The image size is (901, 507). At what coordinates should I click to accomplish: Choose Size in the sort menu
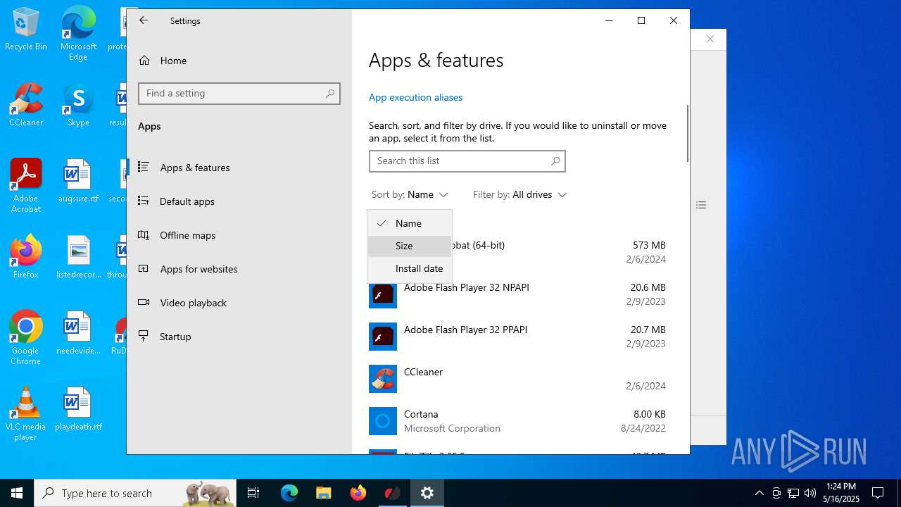pyautogui.click(x=410, y=246)
